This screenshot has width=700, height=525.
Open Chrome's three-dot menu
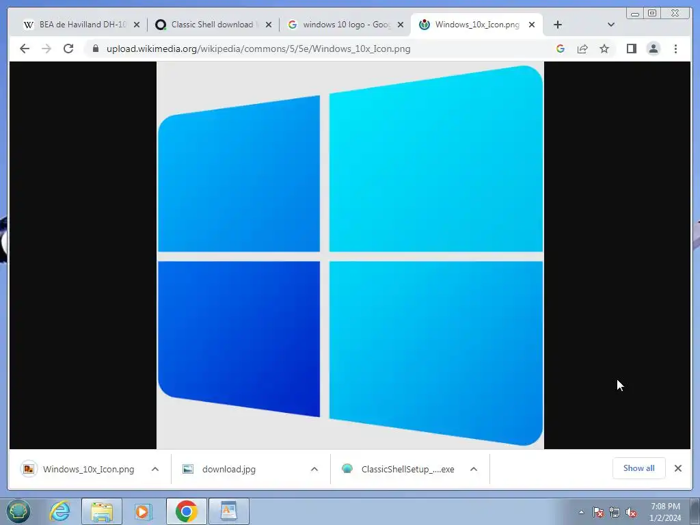[675, 49]
